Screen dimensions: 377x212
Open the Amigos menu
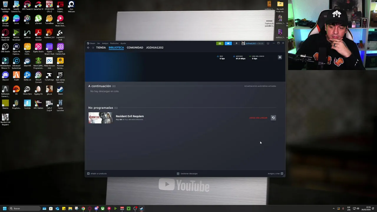[x=105, y=43]
